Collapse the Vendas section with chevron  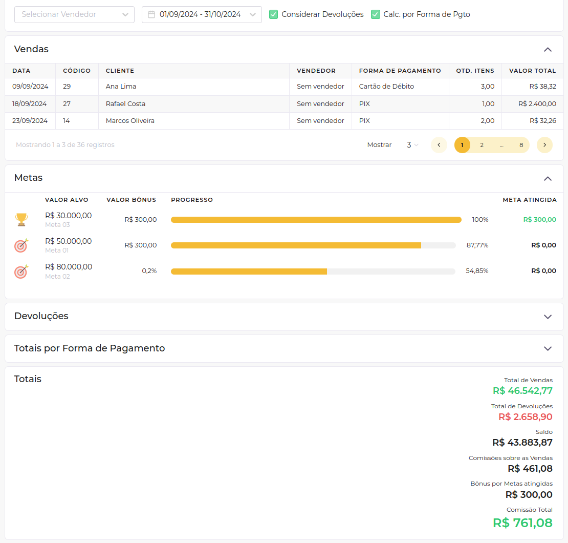pos(548,50)
